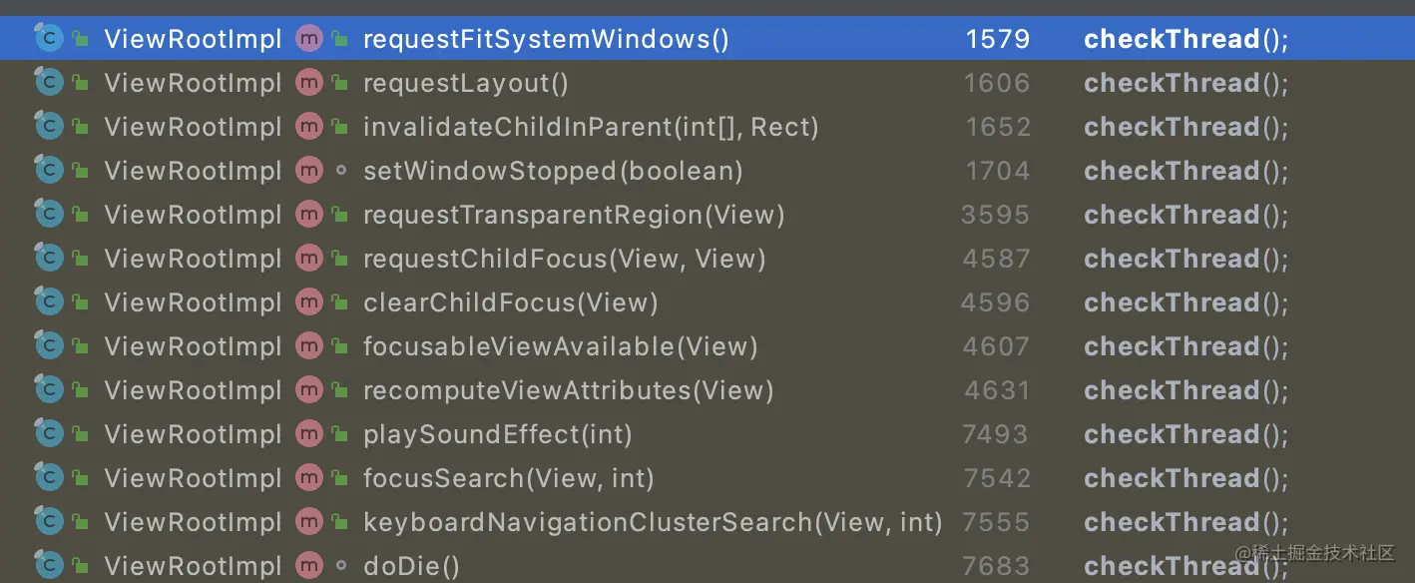Click method icon next to doDie()
This screenshot has height=583, width=1415.
[309, 566]
